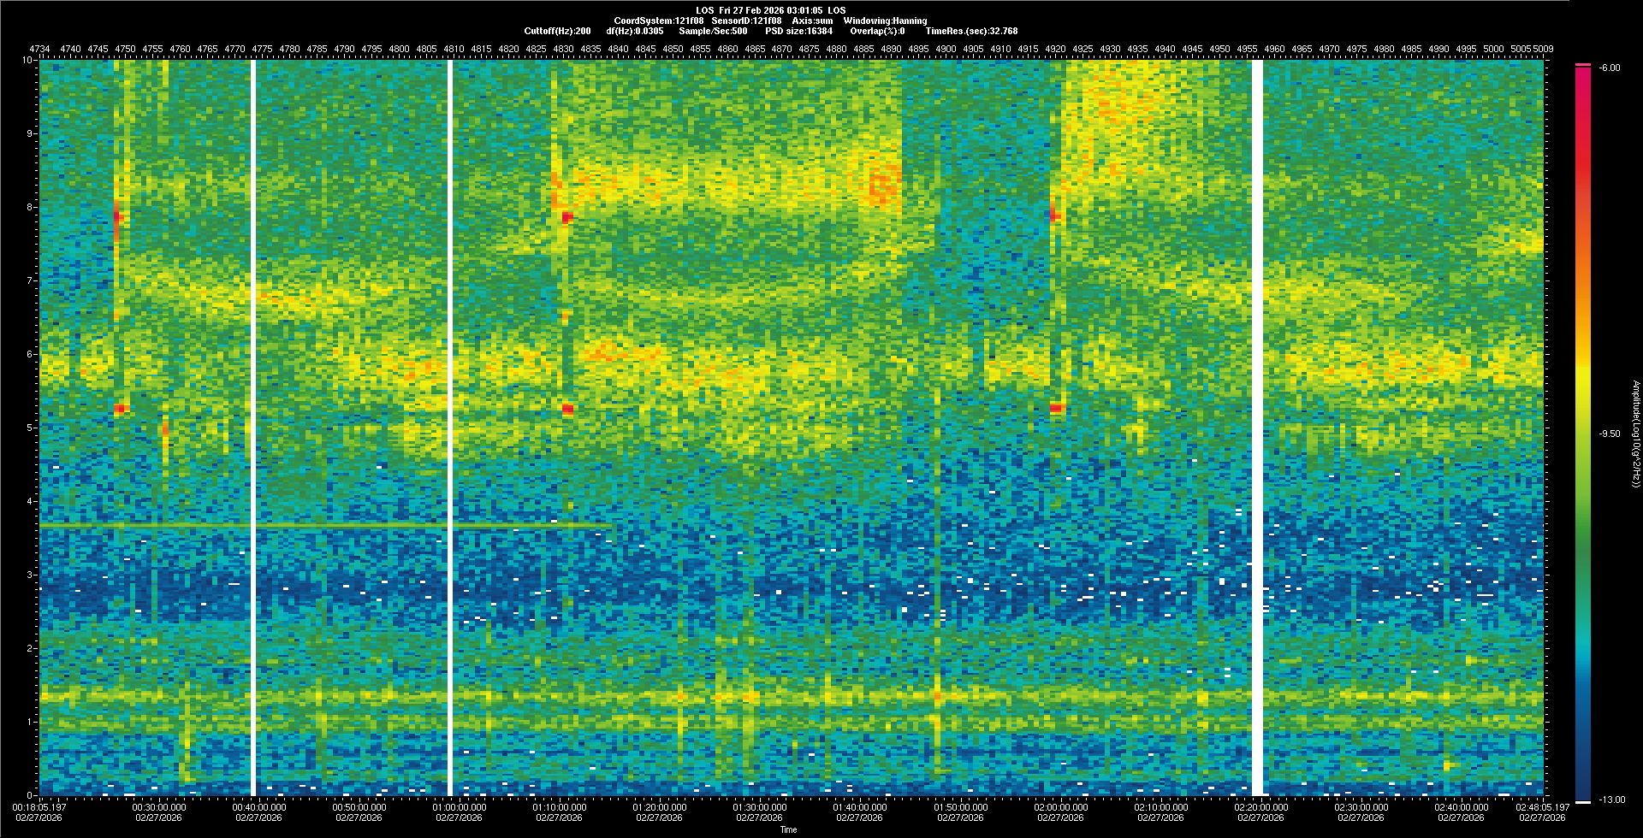Click the "3" frequency label on left axis
The width and height of the screenshot is (1643, 838).
click(x=31, y=575)
